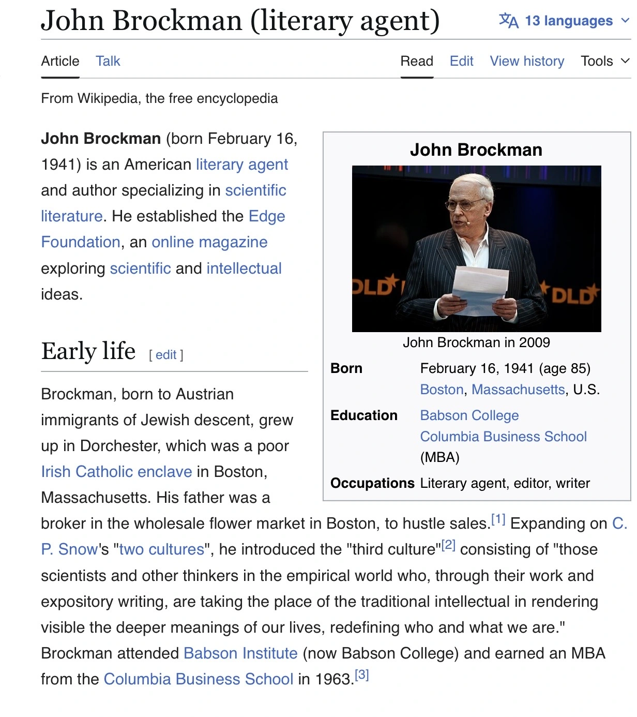Click the Occupations label in infobox
Image resolution: width=637 pixels, height=717 pixels.
372,483
